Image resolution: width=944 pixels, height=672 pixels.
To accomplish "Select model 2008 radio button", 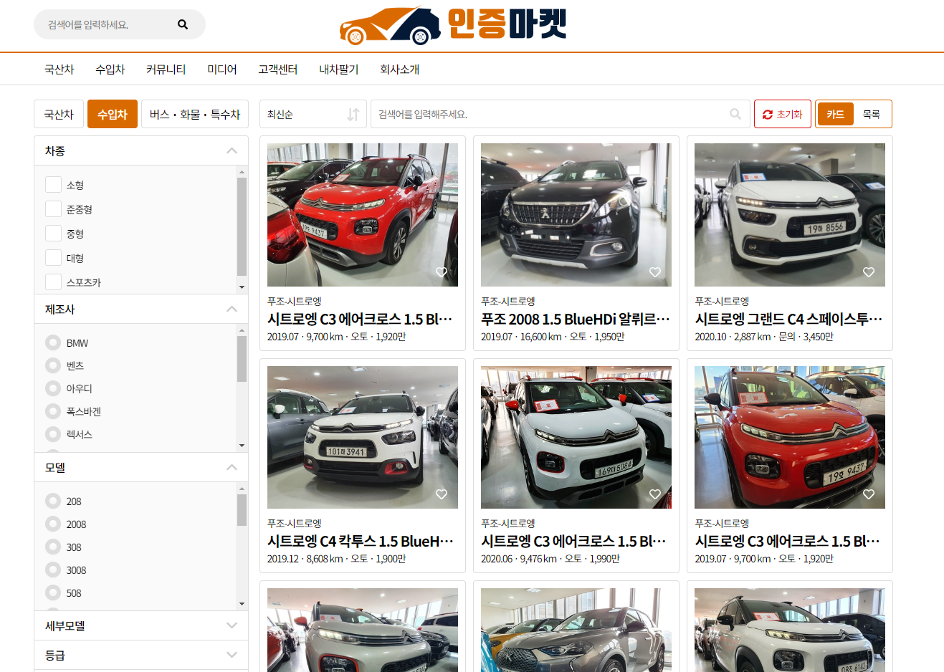I will pos(53,524).
